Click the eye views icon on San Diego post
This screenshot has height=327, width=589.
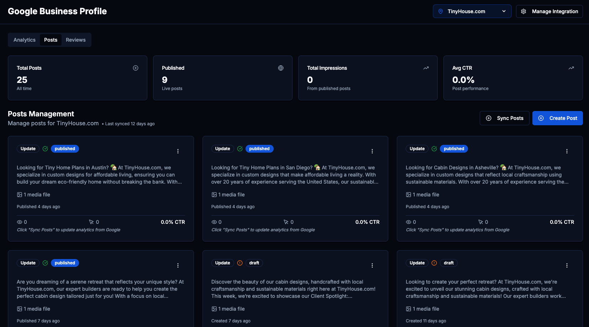point(214,222)
